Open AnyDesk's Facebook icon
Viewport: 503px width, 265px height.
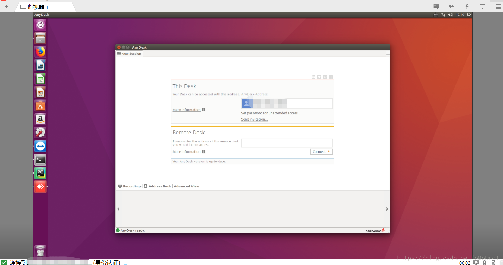[x=331, y=77]
